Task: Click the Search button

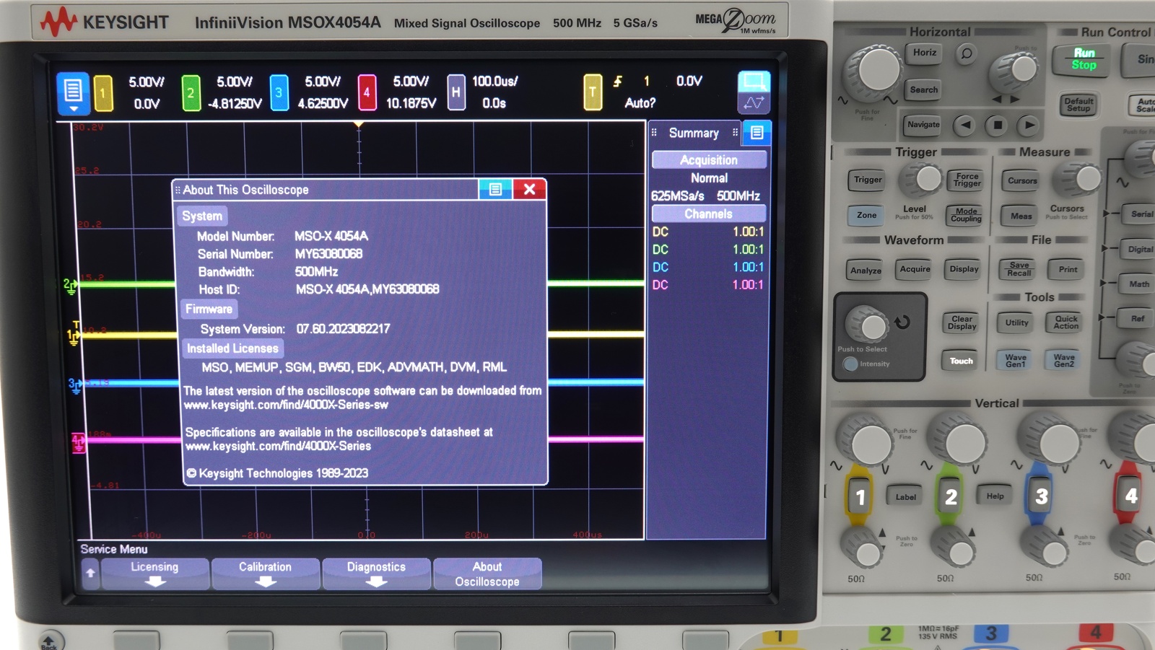Action: click(x=924, y=89)
